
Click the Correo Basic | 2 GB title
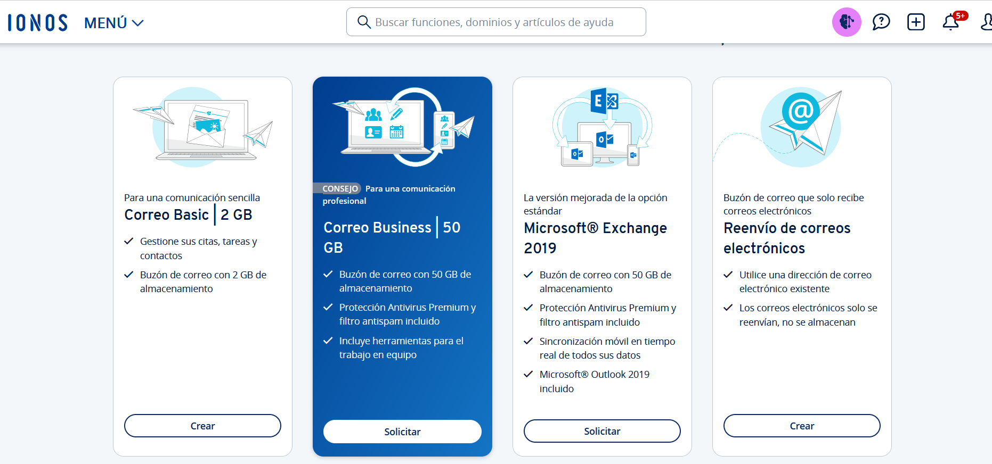(188, 214)
